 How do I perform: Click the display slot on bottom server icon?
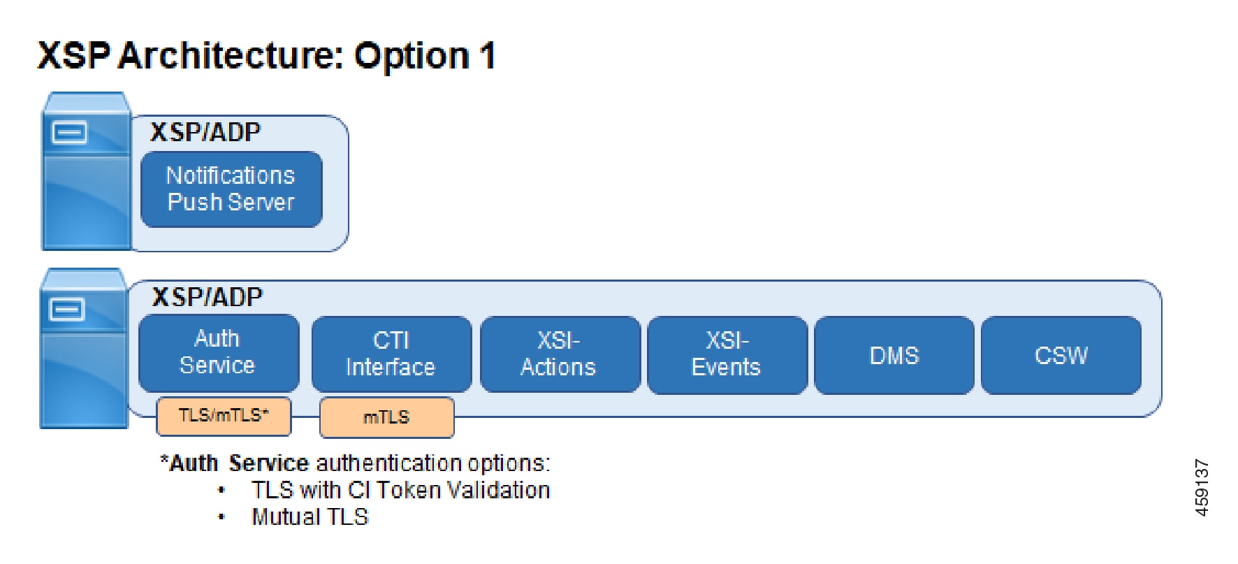pos(67,308)
